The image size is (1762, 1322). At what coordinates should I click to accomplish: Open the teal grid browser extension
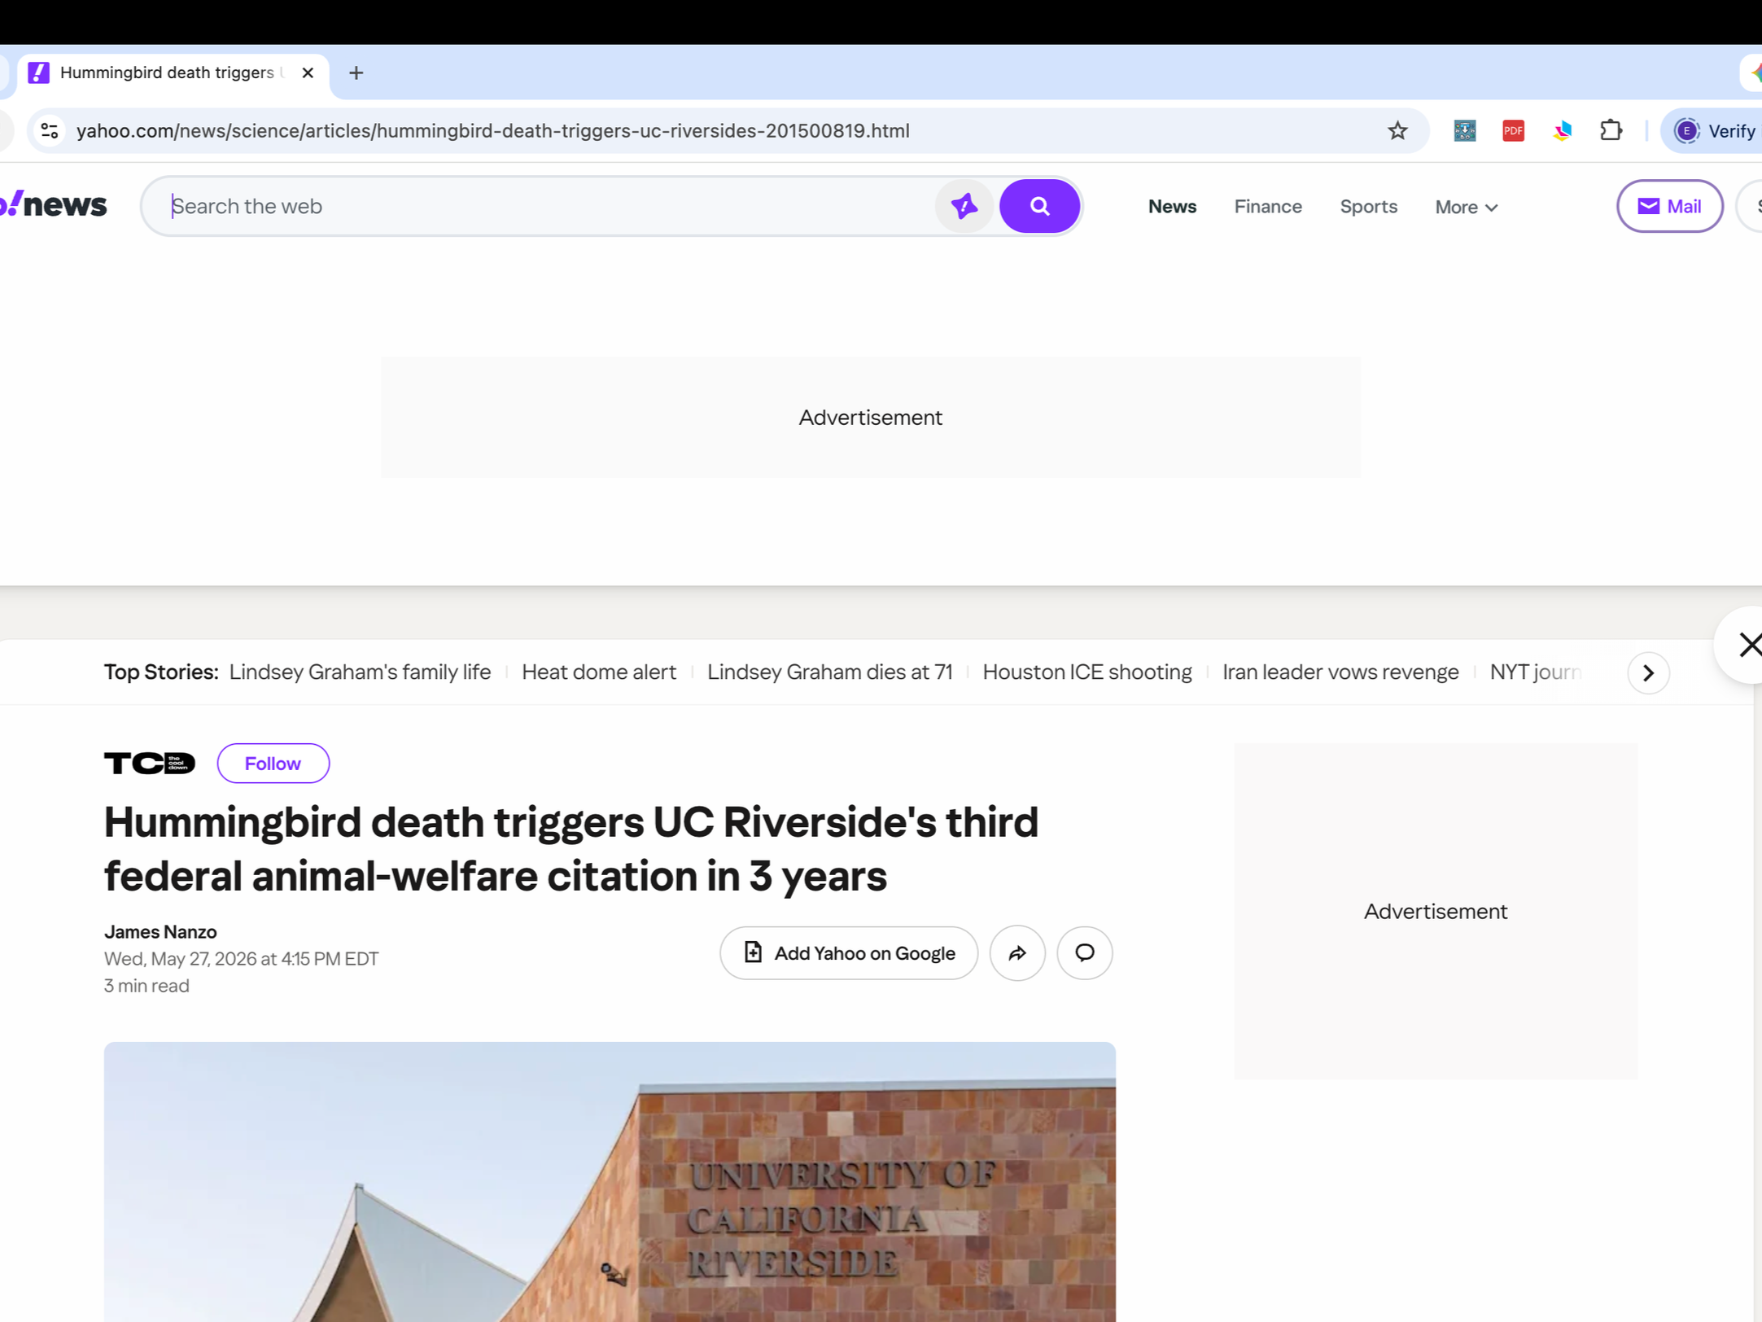pyautogui.click(x=1464, y=131)
